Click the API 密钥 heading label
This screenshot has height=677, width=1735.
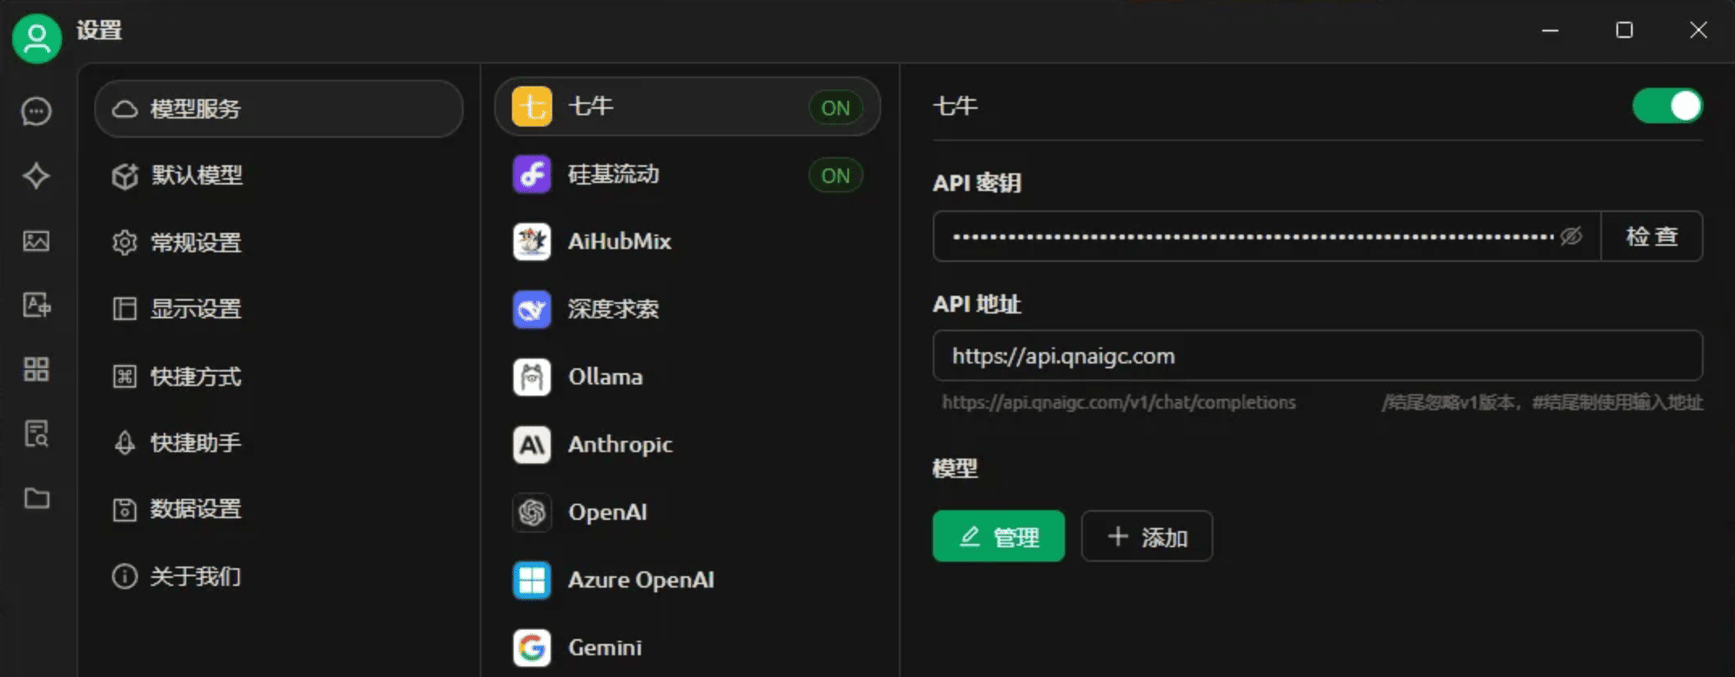(x=977, y=183)
